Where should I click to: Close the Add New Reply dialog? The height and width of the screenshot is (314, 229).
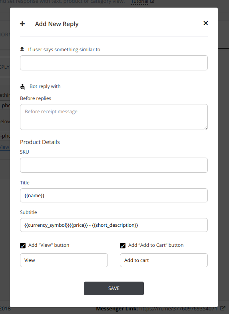point(205,23)
